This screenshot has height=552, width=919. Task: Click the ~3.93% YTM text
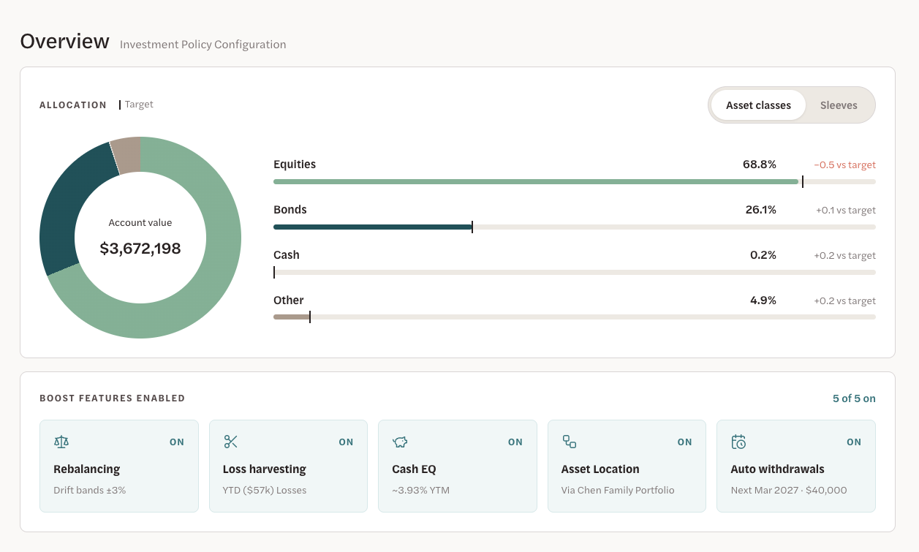tap(421, 491)
